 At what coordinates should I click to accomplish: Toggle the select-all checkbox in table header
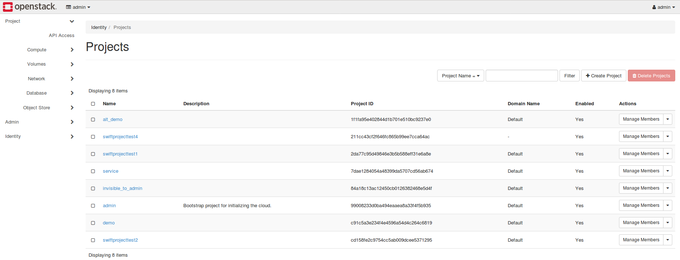click(93, 104)
